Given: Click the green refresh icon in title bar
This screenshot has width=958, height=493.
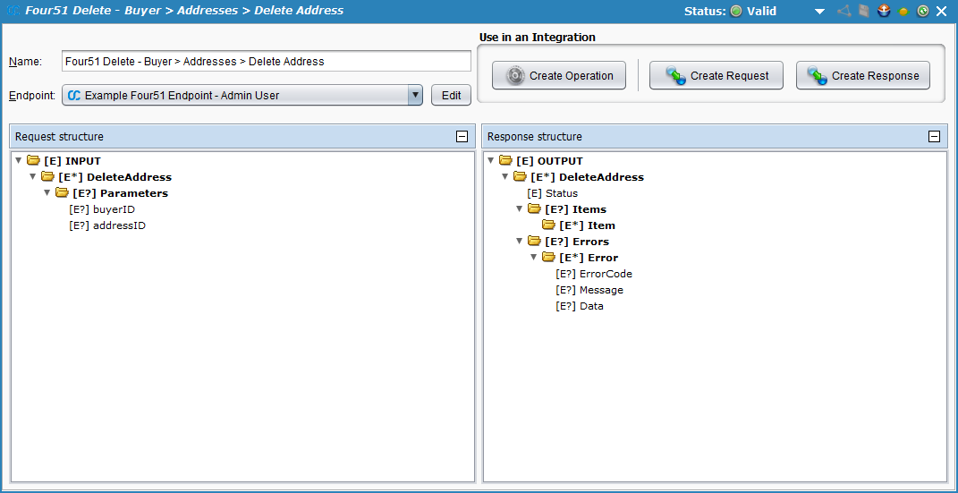Looking at the screenshot, I should coord(922,12).
